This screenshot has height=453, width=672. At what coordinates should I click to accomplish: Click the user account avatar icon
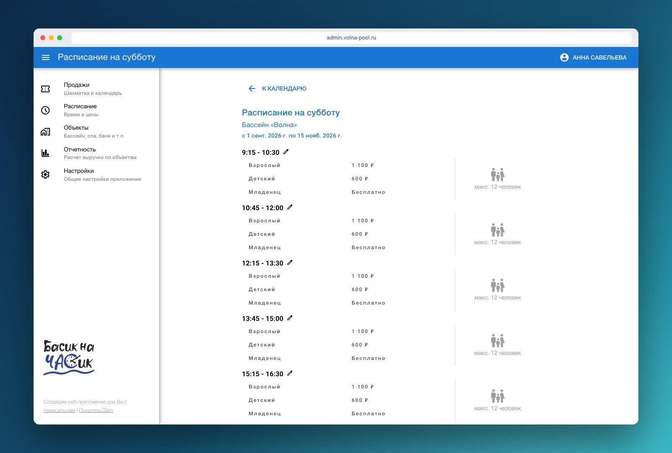tap(564, 57)
